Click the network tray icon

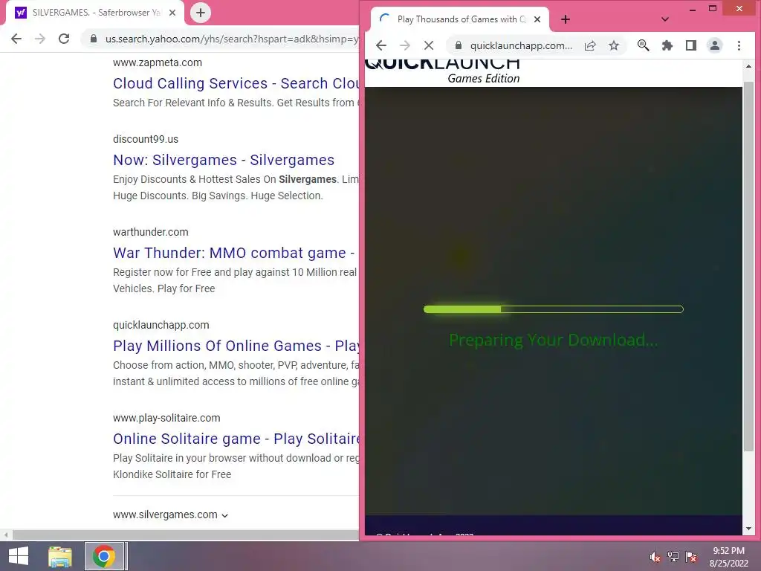[673, 557]
